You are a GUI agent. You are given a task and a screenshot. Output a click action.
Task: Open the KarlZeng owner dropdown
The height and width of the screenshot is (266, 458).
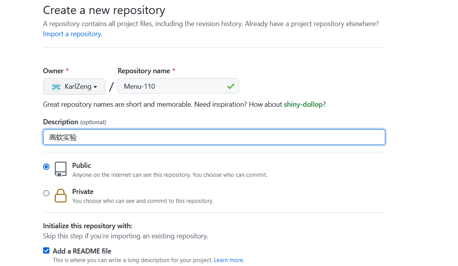pos(74,86)
